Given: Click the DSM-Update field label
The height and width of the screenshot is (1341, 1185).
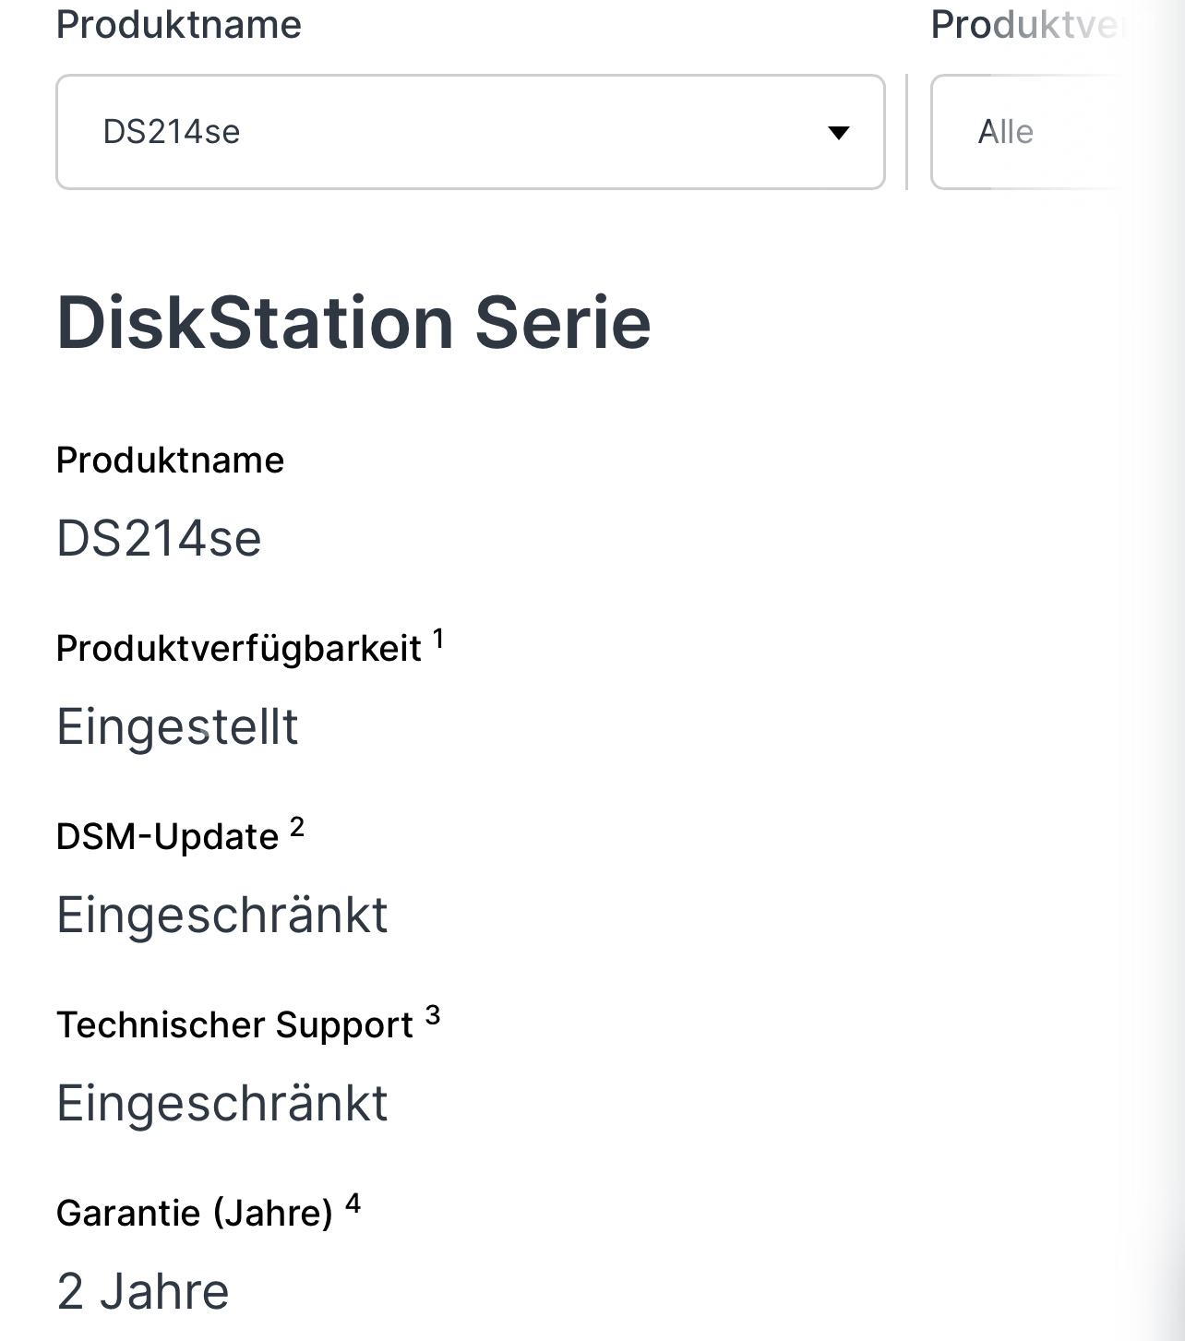Looking at the screenshot, I should click(x=167, y=837).
